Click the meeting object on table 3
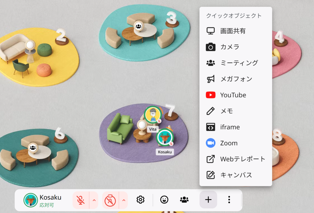The image size is (314, 213). (139, 26)
